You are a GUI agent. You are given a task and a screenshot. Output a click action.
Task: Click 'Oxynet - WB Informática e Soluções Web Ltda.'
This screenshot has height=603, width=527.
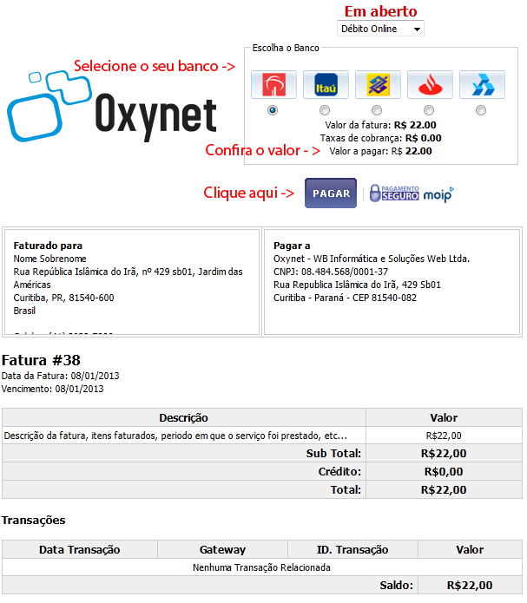click(372, 259)
